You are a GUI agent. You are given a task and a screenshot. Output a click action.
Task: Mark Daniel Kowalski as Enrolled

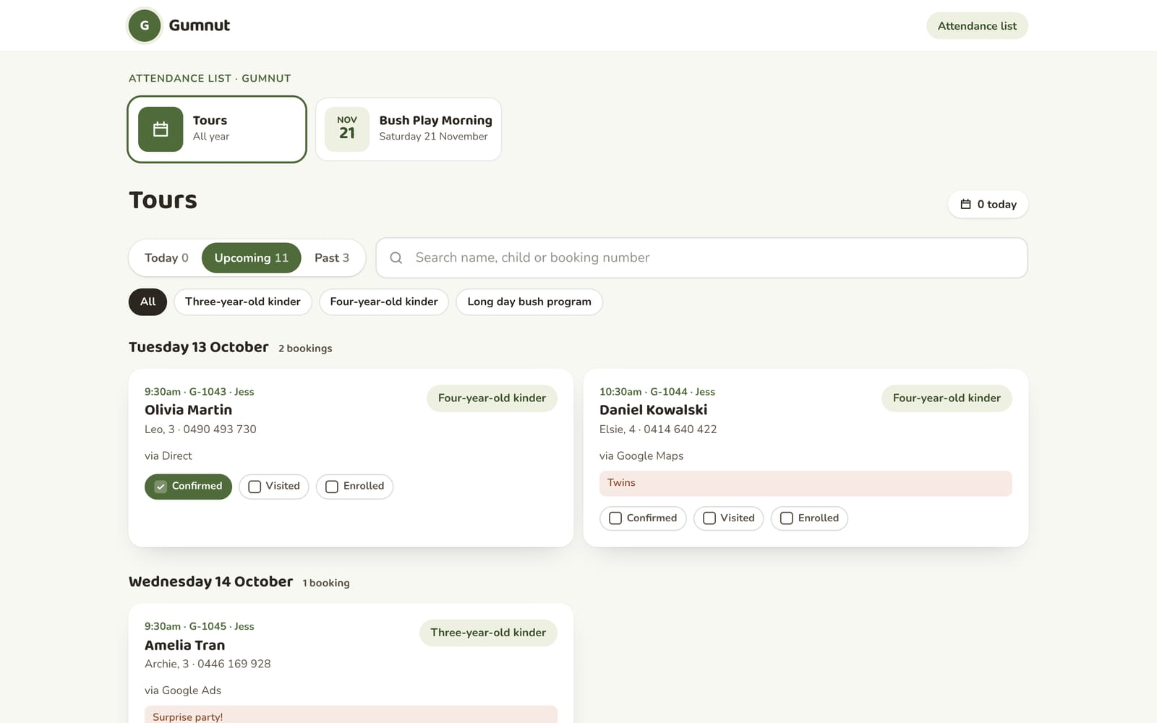coord(810,518)
